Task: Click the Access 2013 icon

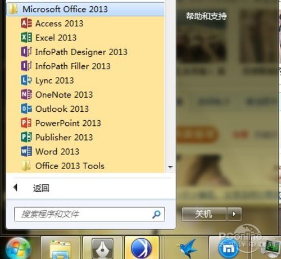Action: pyautogui.click(x=26, y=24)
